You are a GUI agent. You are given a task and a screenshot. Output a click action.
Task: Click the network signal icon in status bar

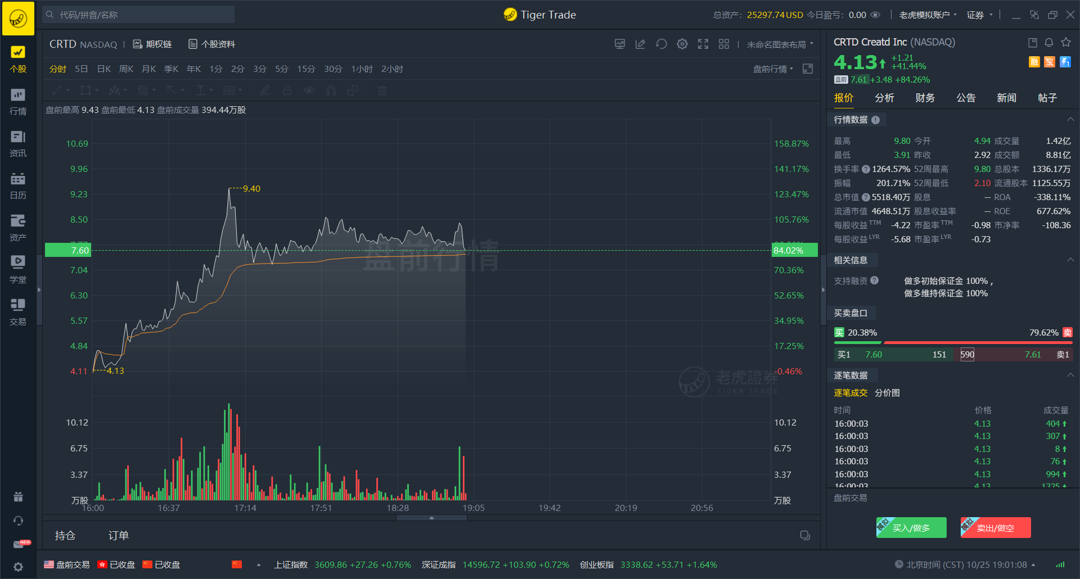tap(1060, 564)
